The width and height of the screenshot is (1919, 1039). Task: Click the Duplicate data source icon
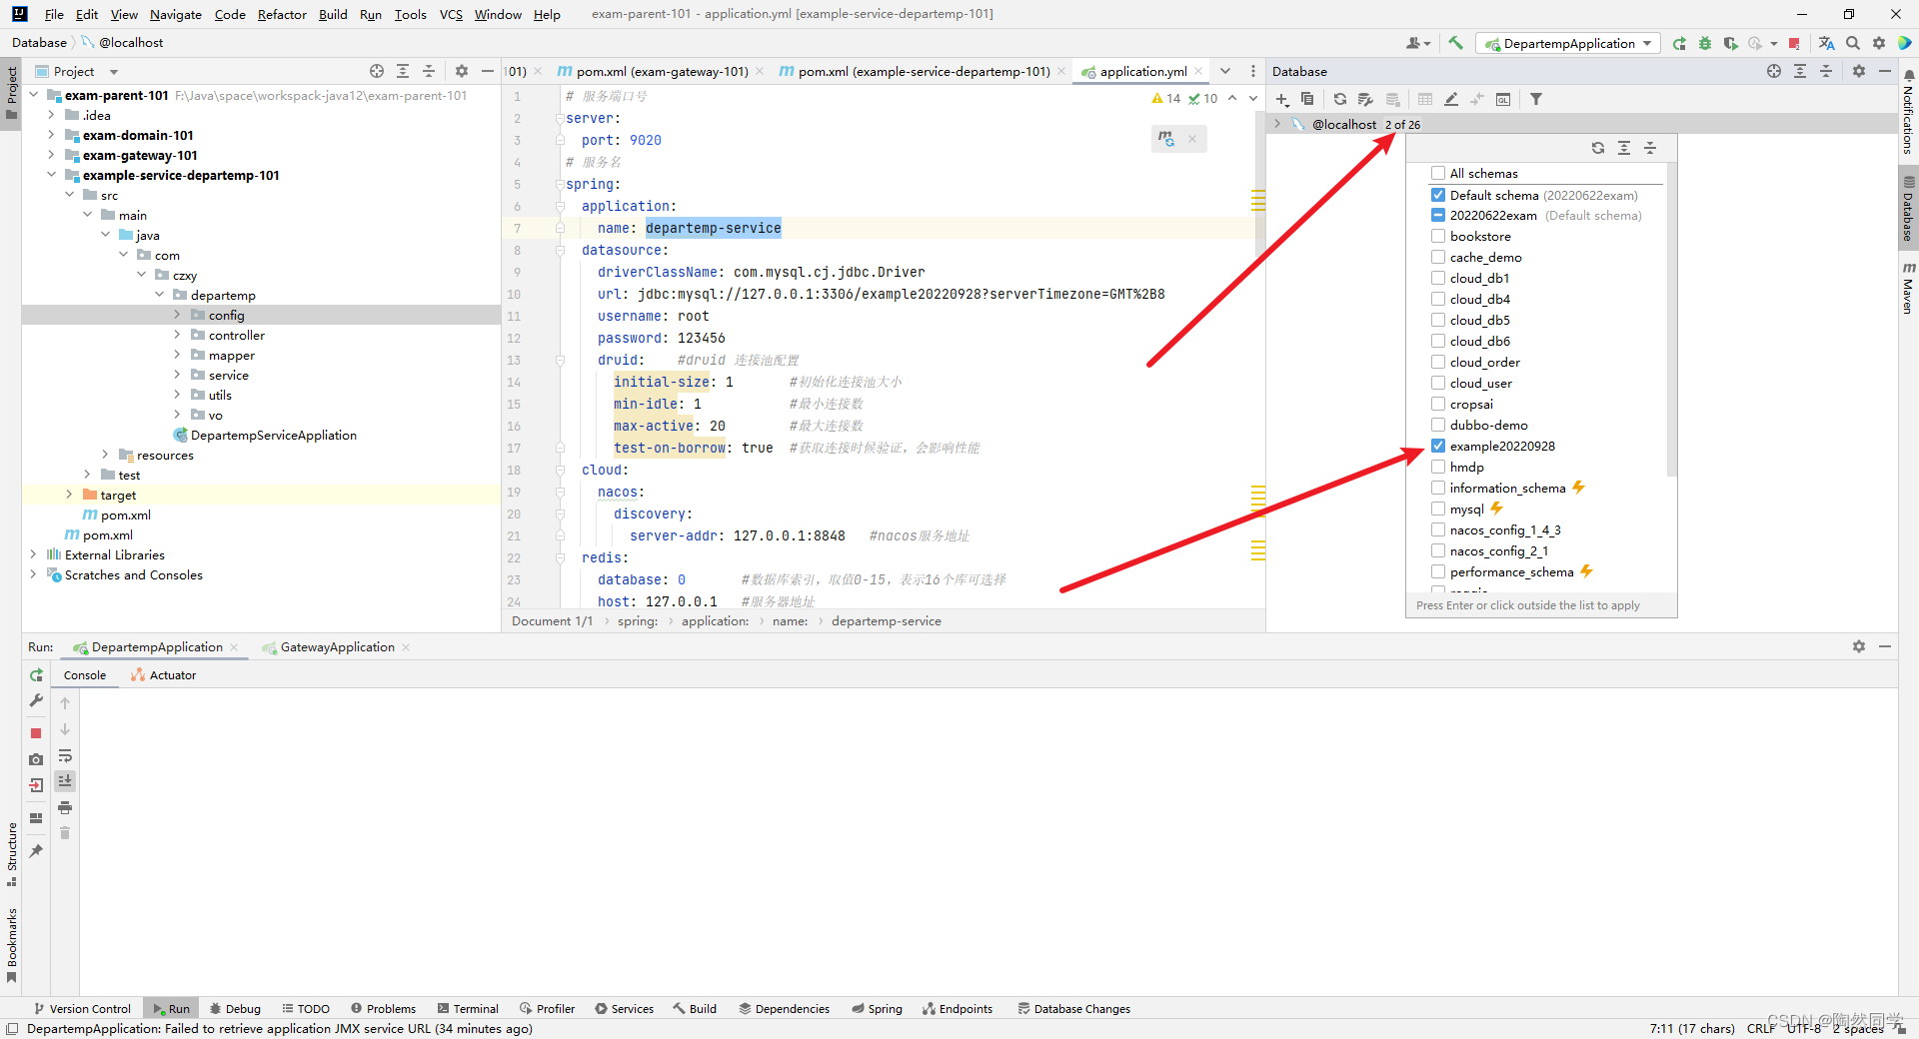tap(1307, 99)
